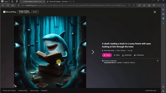166x93 pixels.
Task: Save the image to a collection
Action: pos(116,55)
